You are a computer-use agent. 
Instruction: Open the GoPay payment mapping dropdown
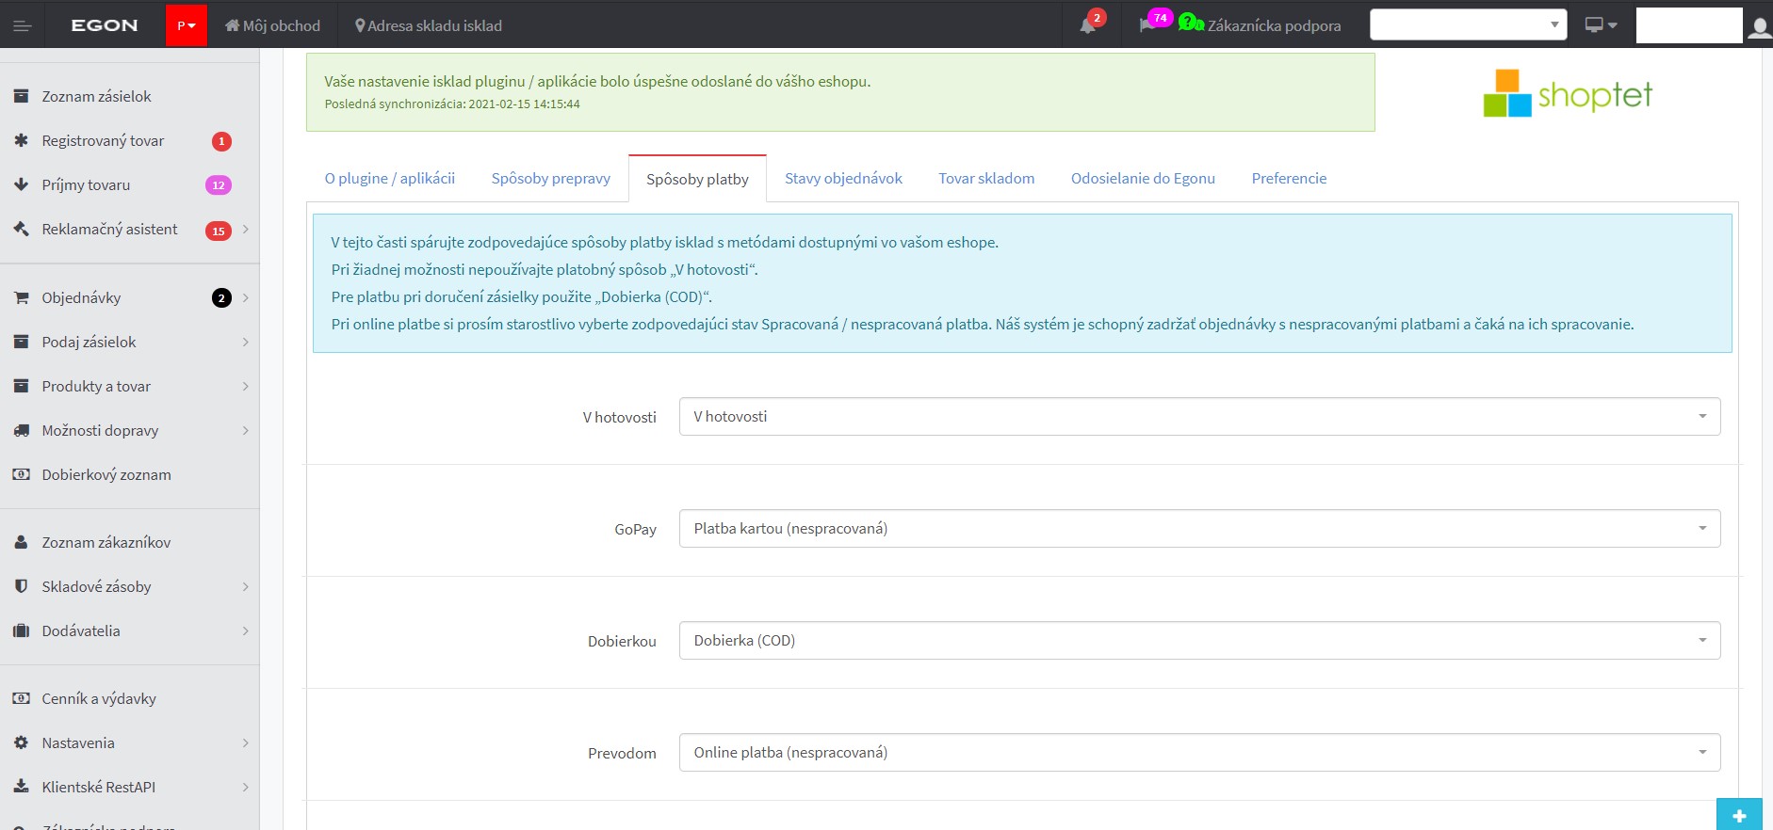click(1199, 528)
